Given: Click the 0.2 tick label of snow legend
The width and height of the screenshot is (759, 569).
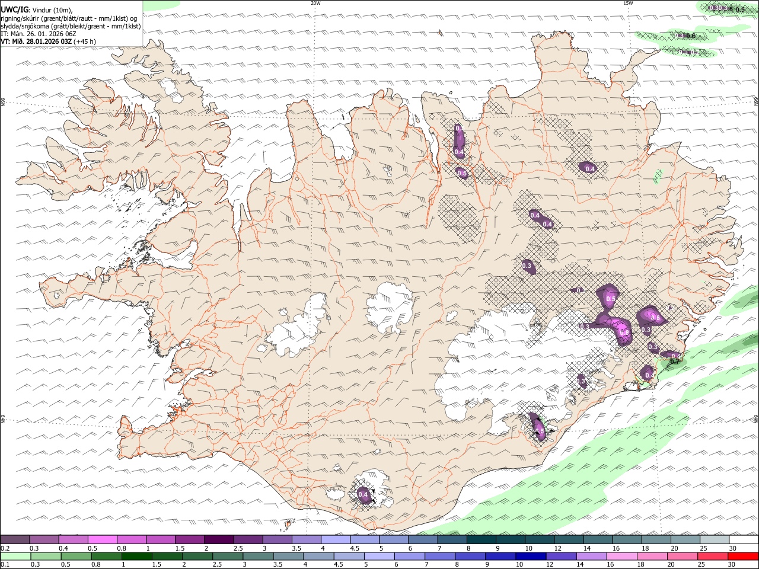Looking at the screenshot, I should point(5,548).
